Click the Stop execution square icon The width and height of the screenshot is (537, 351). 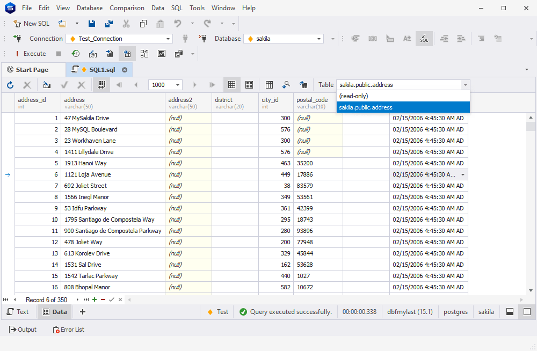coord(59,54)
